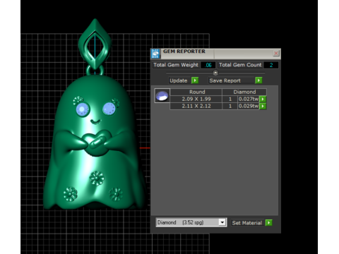This screenshot has width=339, height=254.
Task: Click the green arrow next to Set Material
Action: [268, 223]
